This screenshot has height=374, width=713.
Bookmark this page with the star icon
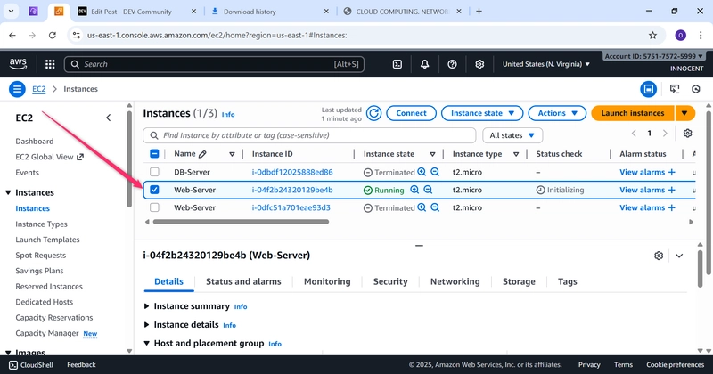tap(652, 35)
